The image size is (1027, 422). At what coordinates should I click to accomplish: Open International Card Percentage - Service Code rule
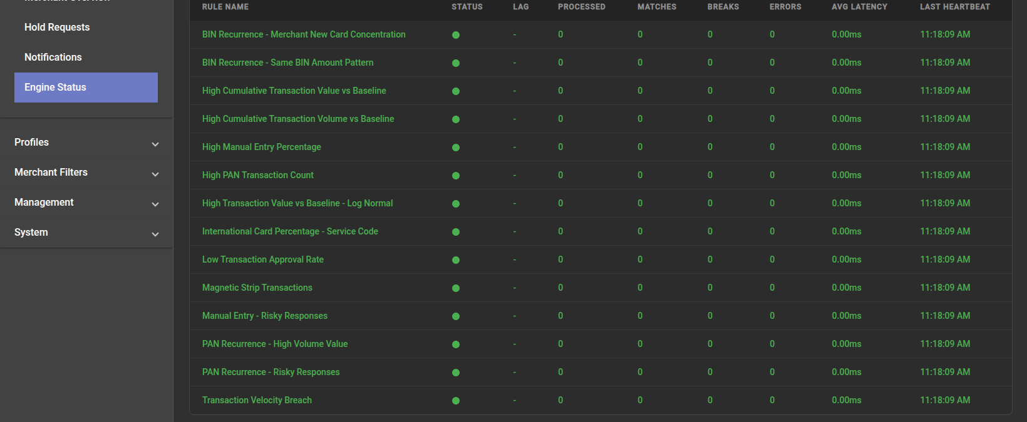click(290, 231)
